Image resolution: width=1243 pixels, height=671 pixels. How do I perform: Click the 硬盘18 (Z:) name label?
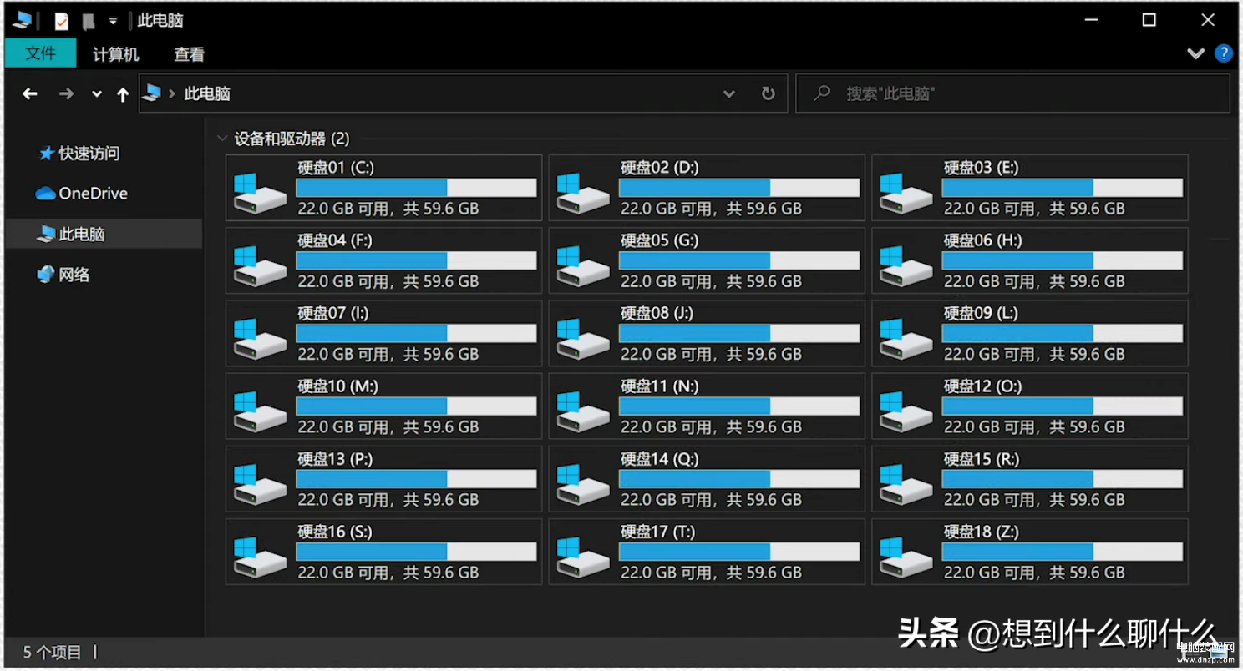pos(982,531)
